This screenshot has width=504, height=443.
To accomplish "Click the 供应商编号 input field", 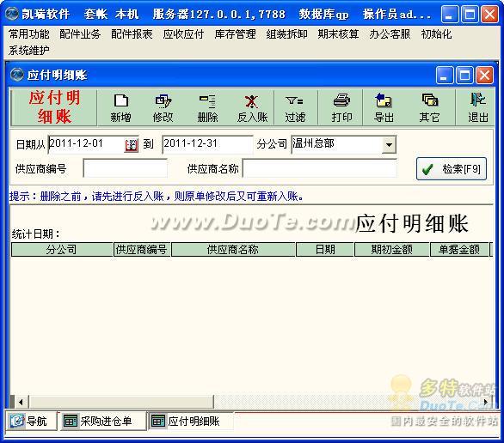I will (x=126, y=168).
